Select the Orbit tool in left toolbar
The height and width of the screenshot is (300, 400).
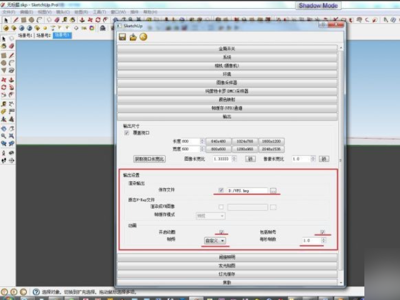click(4, 128)
